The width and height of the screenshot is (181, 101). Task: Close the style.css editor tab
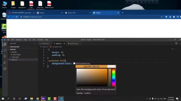64,43
